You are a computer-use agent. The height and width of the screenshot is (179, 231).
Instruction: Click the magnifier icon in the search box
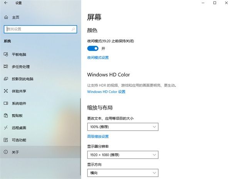click(73, 29)
